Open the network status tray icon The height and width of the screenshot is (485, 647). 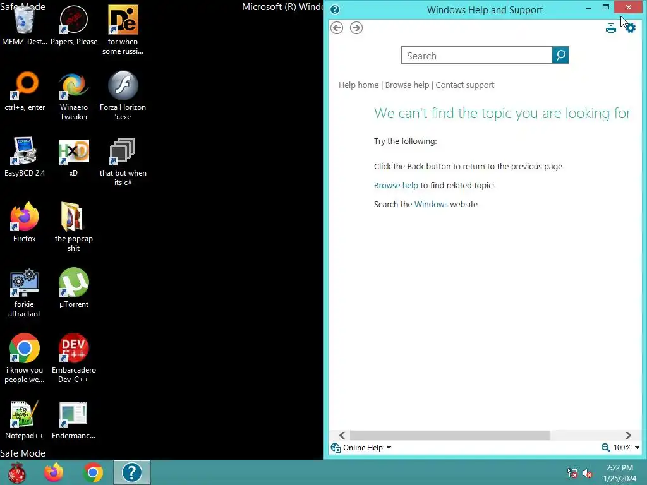click(572, 473)
